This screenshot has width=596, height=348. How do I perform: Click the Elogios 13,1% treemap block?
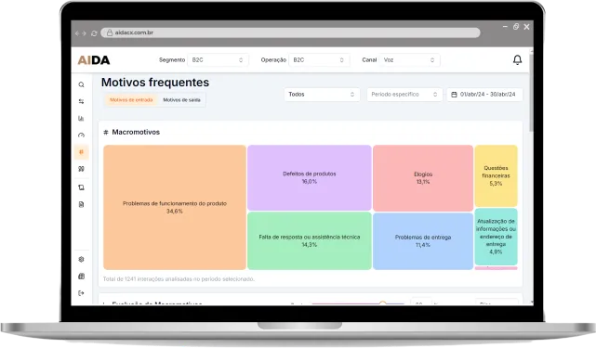[x=423, y=178]
